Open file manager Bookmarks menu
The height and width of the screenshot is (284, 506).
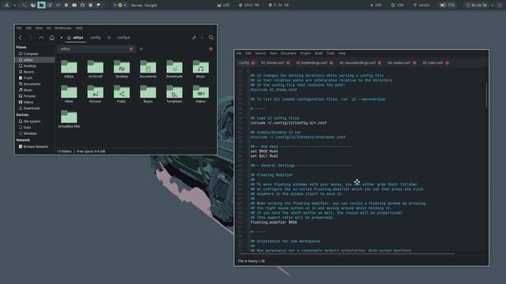(x=63, y=28)
